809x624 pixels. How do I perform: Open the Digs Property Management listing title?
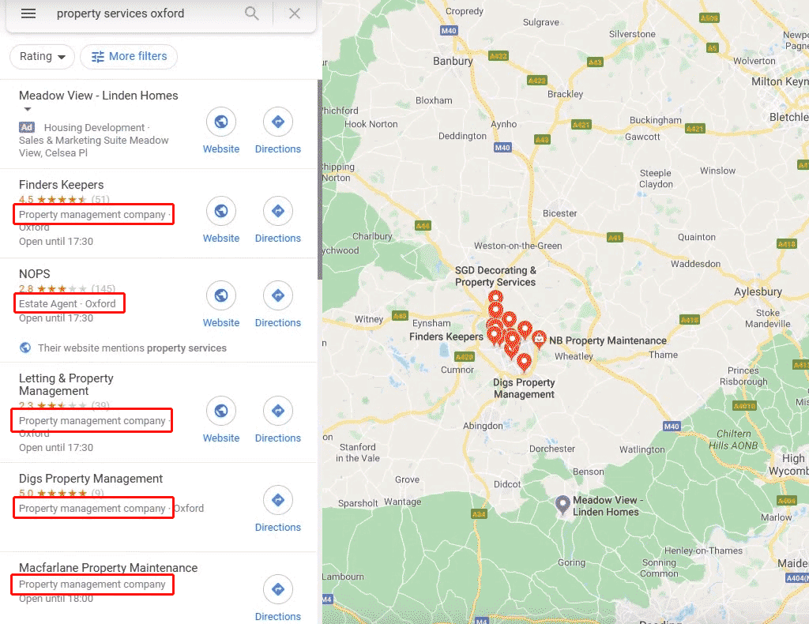[x=91, y=479]
